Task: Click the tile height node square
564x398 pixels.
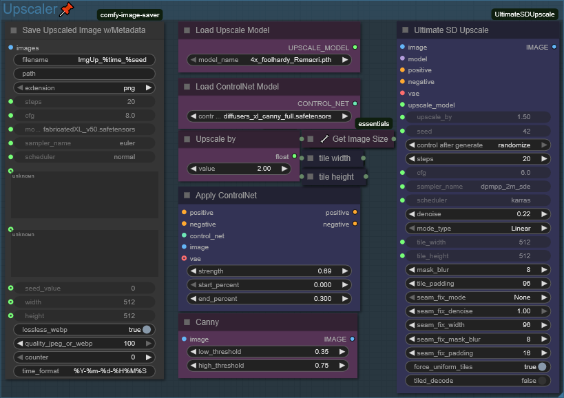Action: (311, 176)
